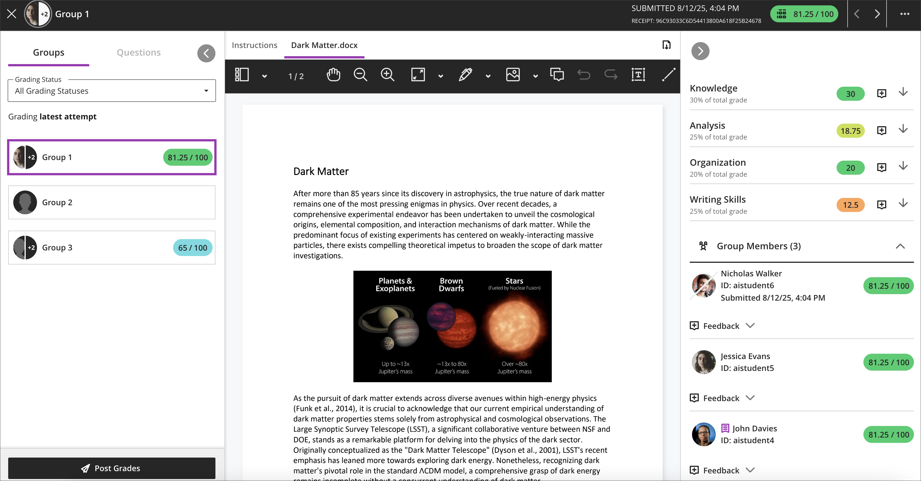Open the image stamp tool
Screen dimensions: 921x481
(x=513, y=75)
